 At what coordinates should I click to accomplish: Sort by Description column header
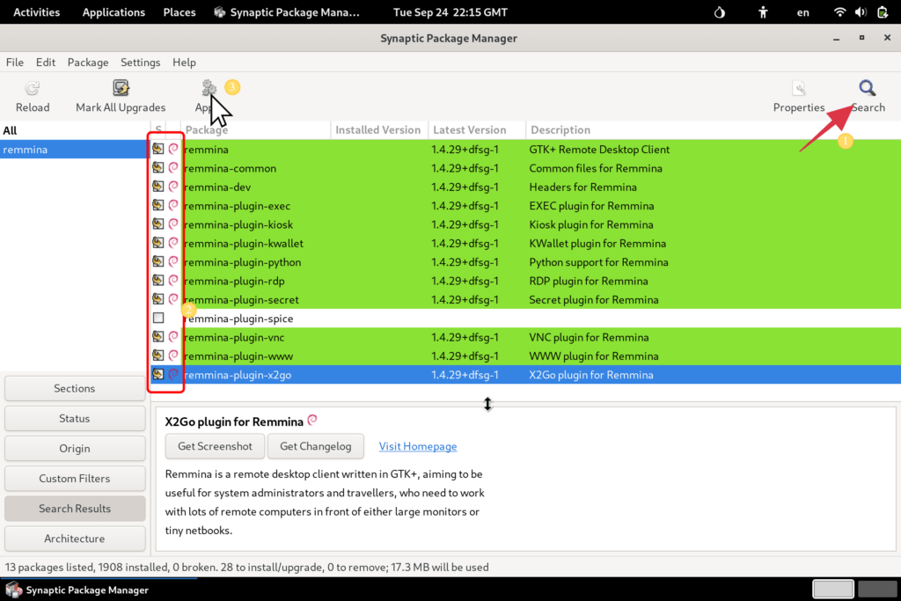click(x=713, y=130)
